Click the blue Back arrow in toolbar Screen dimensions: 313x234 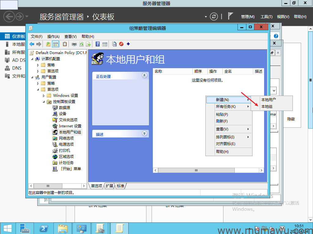pyautogui.click(x=32, y=44)
